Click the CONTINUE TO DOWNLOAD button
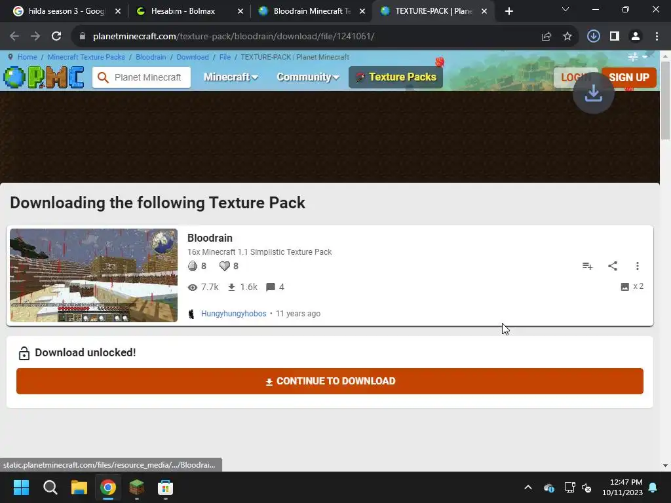Screen dimensions: 671x503 point(330,381)
